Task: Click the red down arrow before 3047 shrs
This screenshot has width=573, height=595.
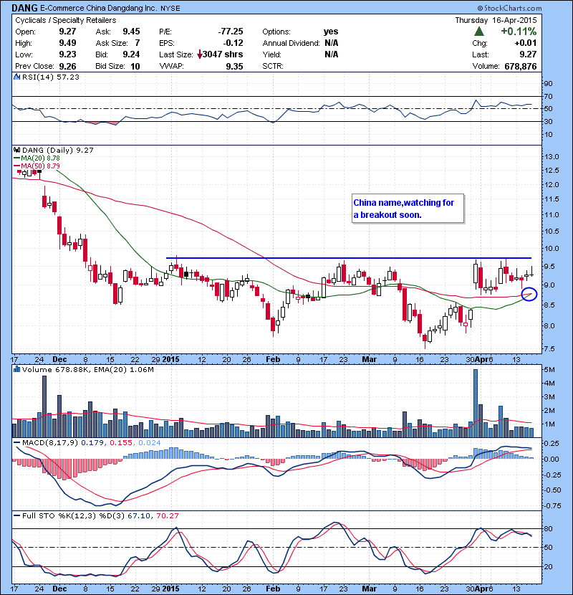Action: pos(199,54)
